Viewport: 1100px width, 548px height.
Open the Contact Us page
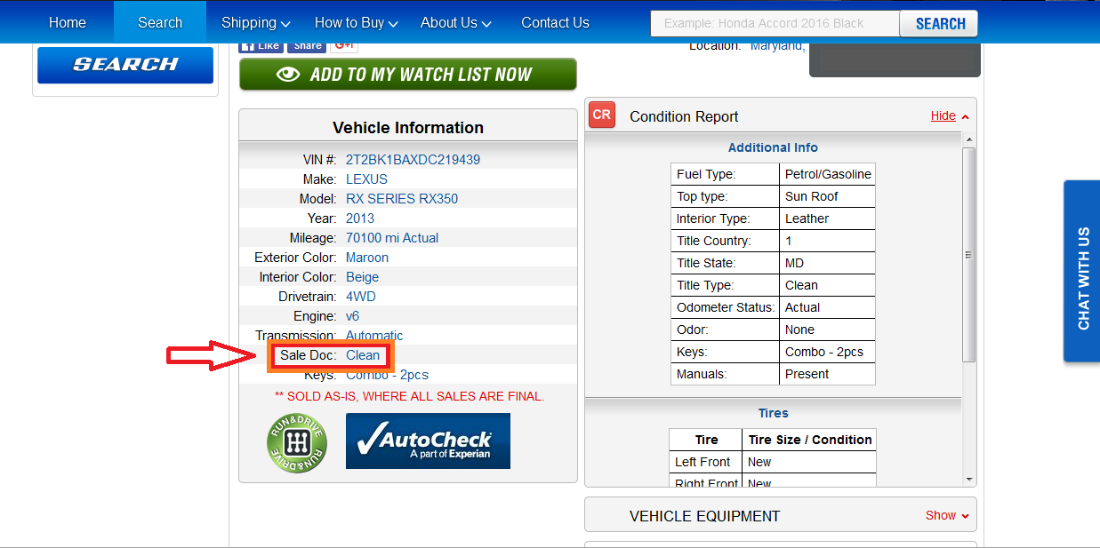click(x=555, y=22)
